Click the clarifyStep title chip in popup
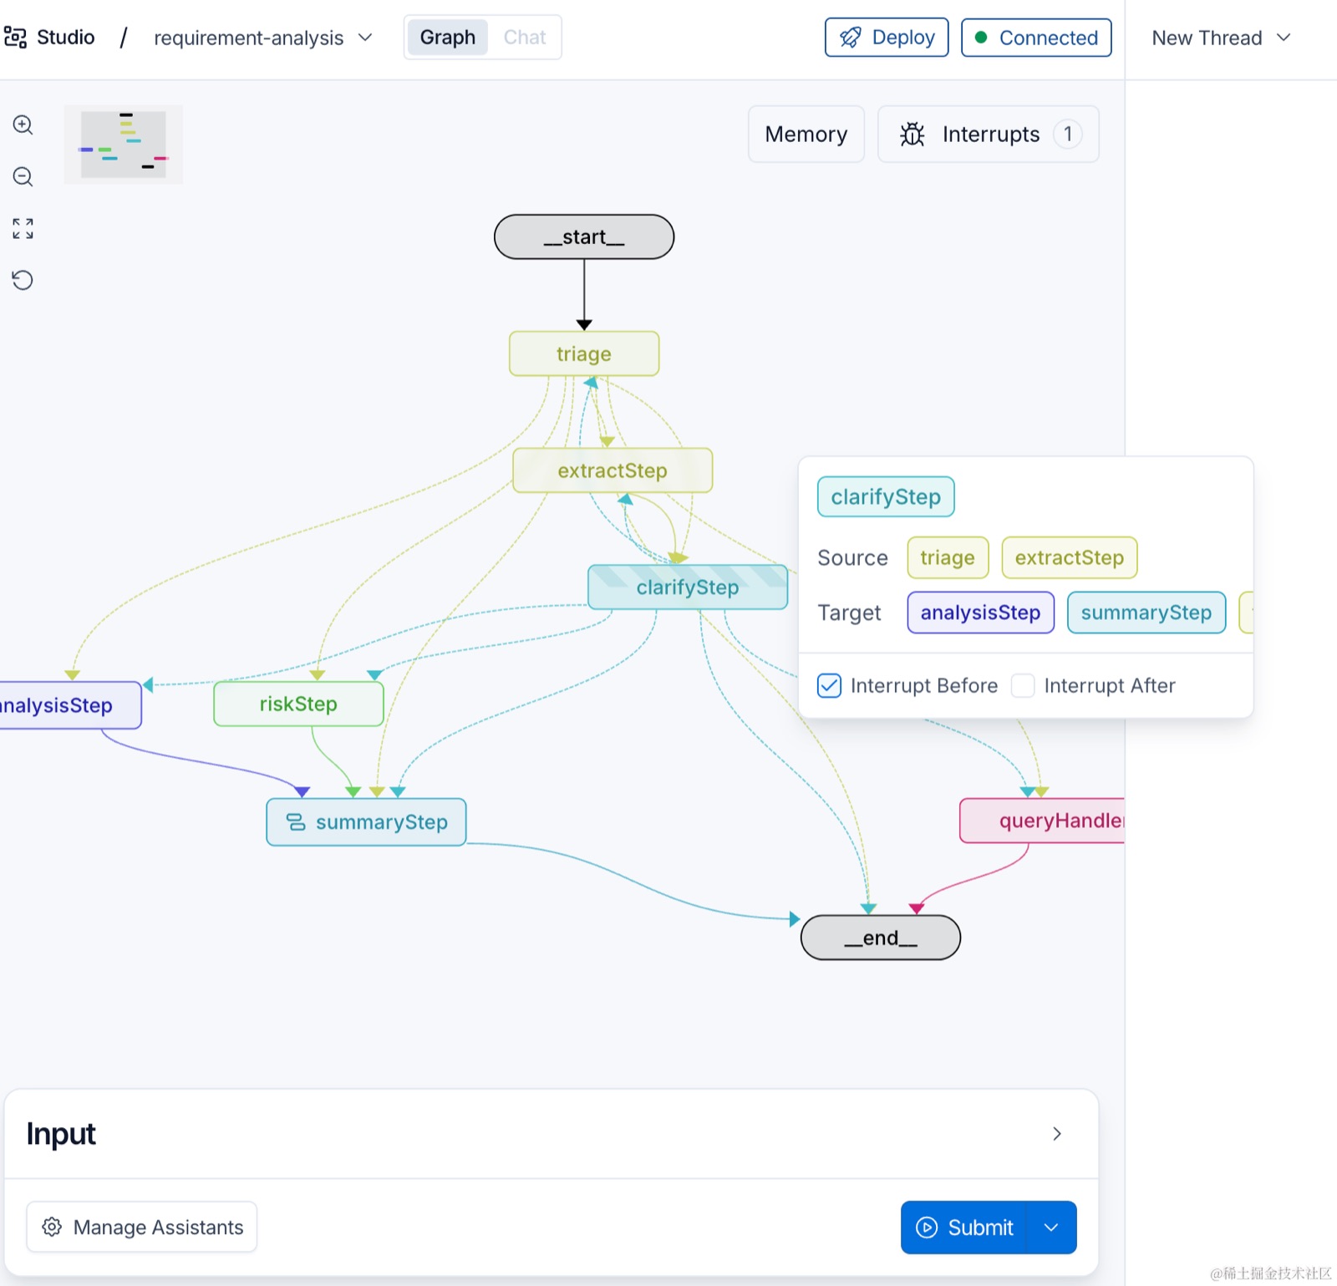Viewport: 1337px width, 1286px height. coord(886,497)
